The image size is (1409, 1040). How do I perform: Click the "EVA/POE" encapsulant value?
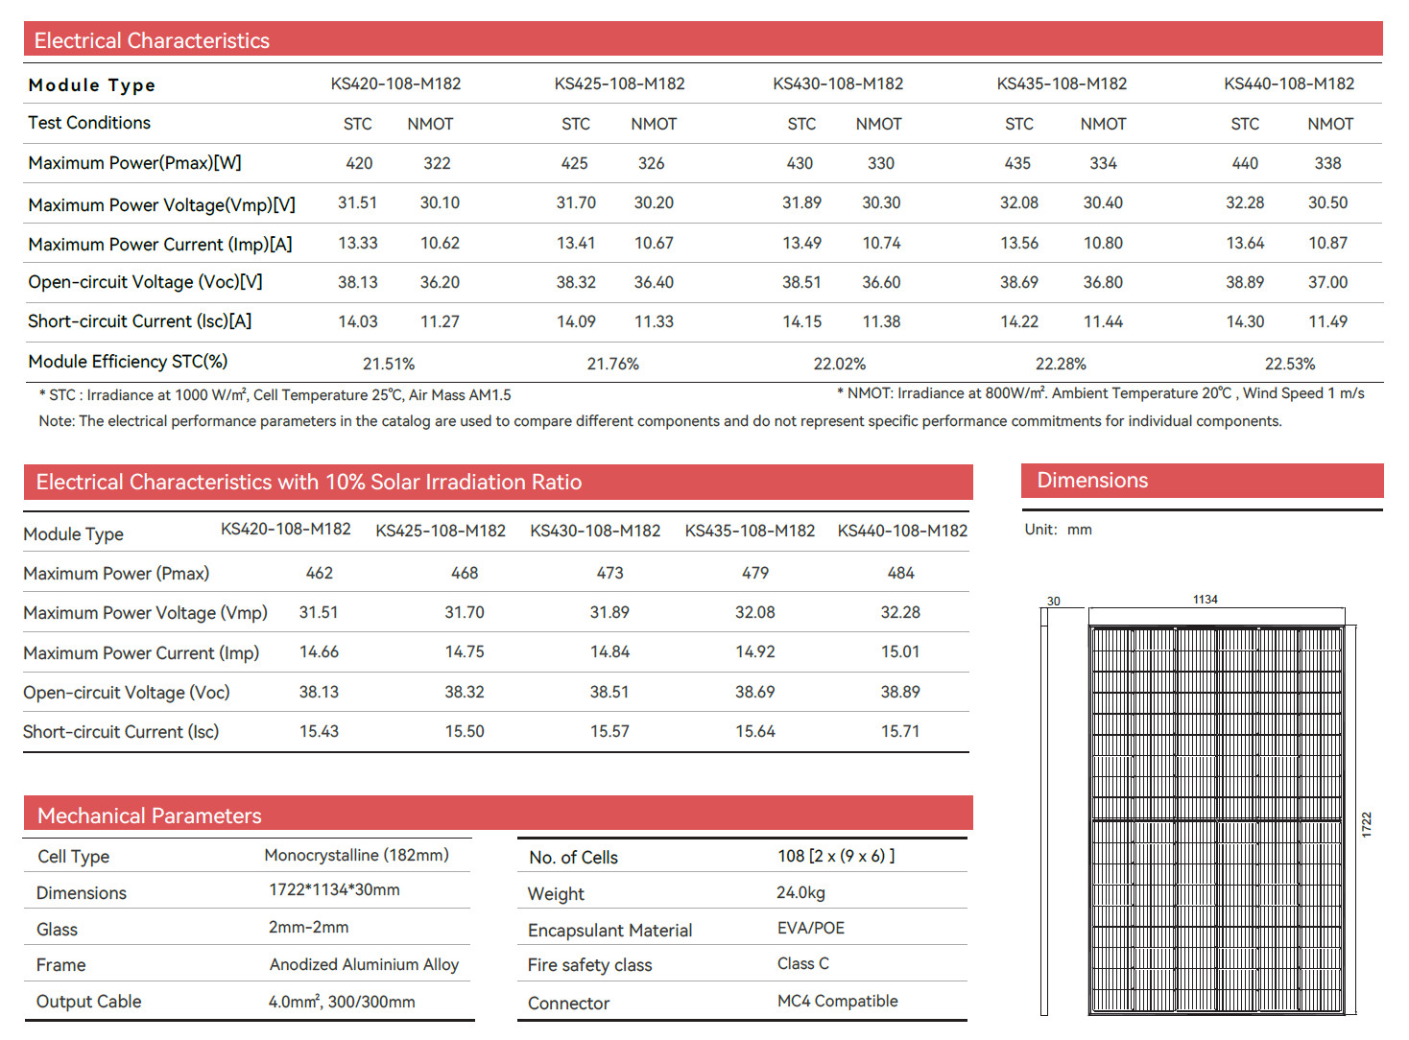(811, 928)
